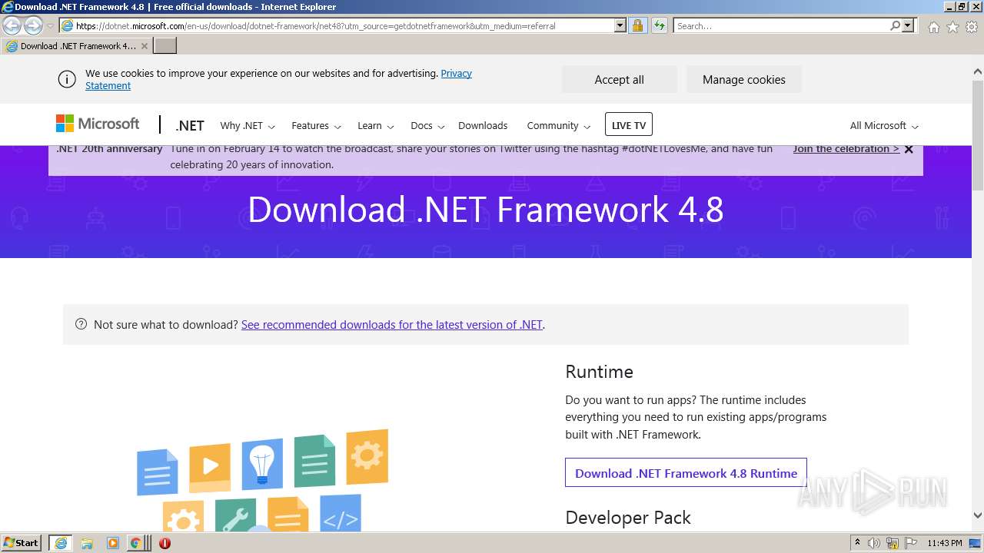Expand the Why .NET menu

pyautogui.click(x=248, y=125)
